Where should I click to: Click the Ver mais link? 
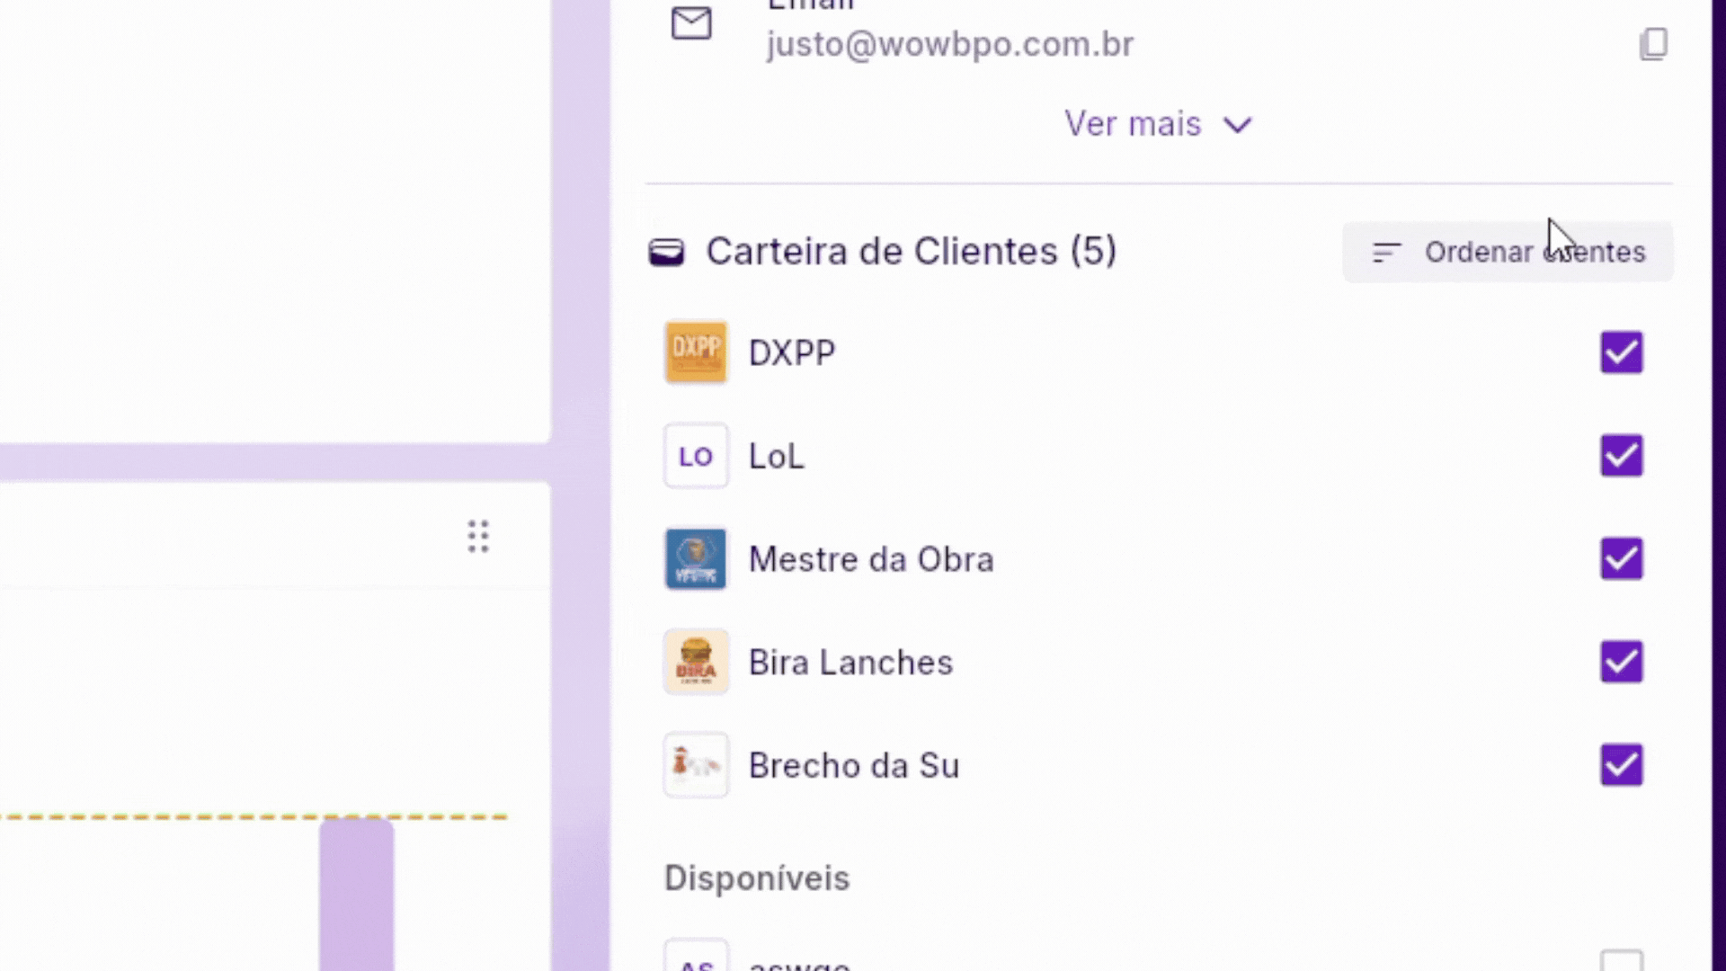coord(1132,123)
